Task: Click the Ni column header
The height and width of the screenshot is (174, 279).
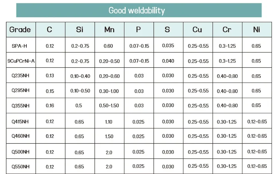Action: (x=256, y=30)
